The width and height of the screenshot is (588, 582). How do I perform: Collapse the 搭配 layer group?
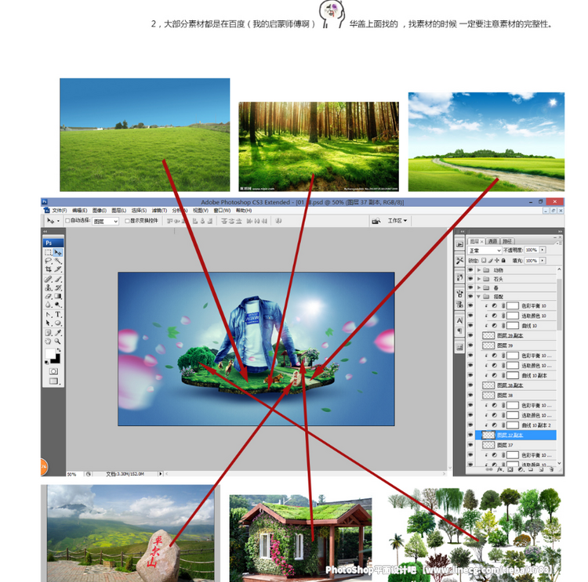coord(479,296)
